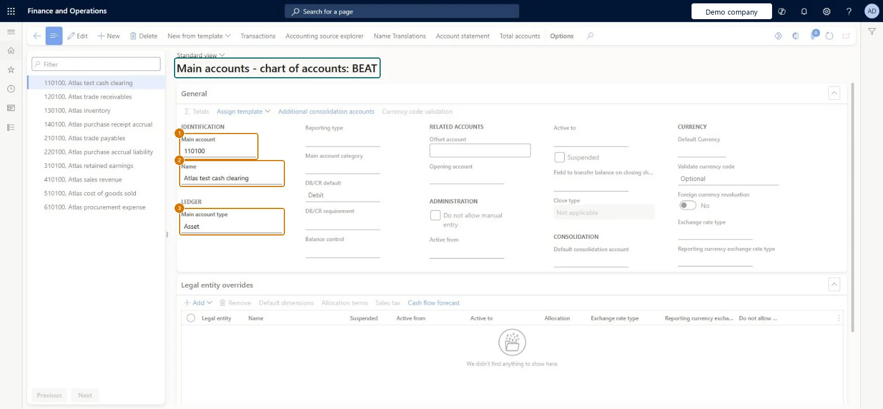Click the Search for a page box
The width and height of the screenshot is (883, 409).
click(x=402, y=11)
